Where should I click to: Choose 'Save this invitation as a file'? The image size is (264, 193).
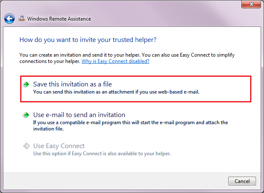(x=136, y=89)
